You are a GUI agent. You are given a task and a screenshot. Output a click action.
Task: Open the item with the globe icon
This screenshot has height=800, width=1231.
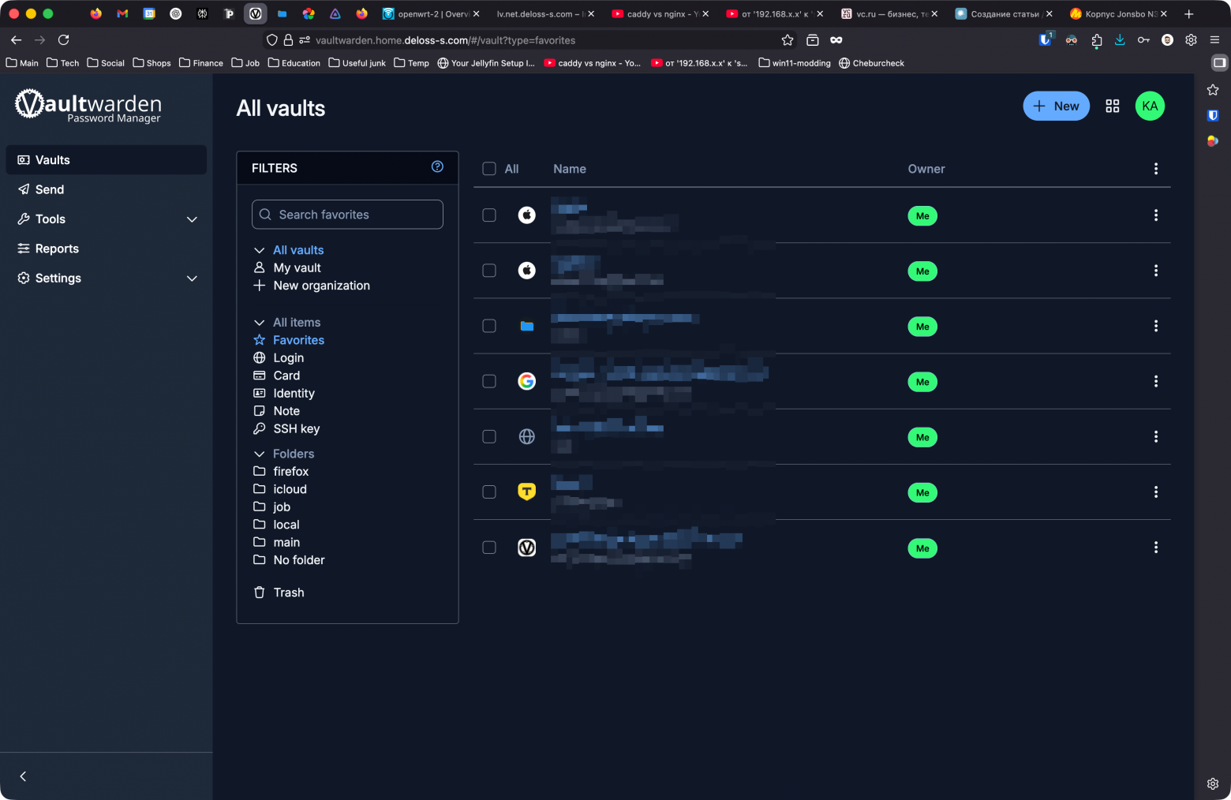[527, 436]
